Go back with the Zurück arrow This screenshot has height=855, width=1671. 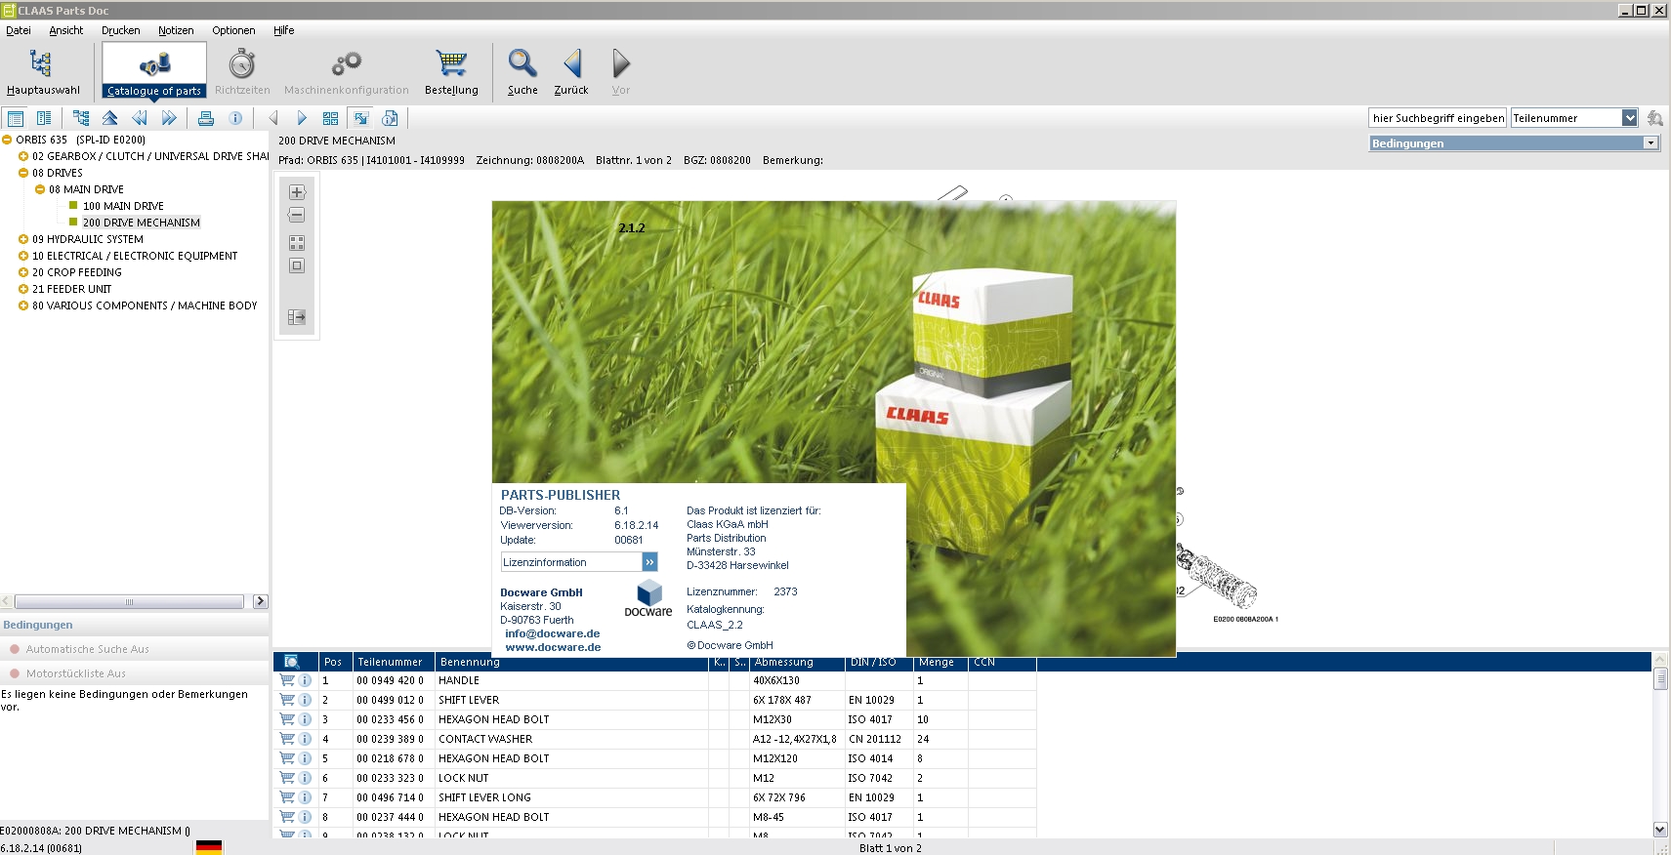[x=571, y=72]
